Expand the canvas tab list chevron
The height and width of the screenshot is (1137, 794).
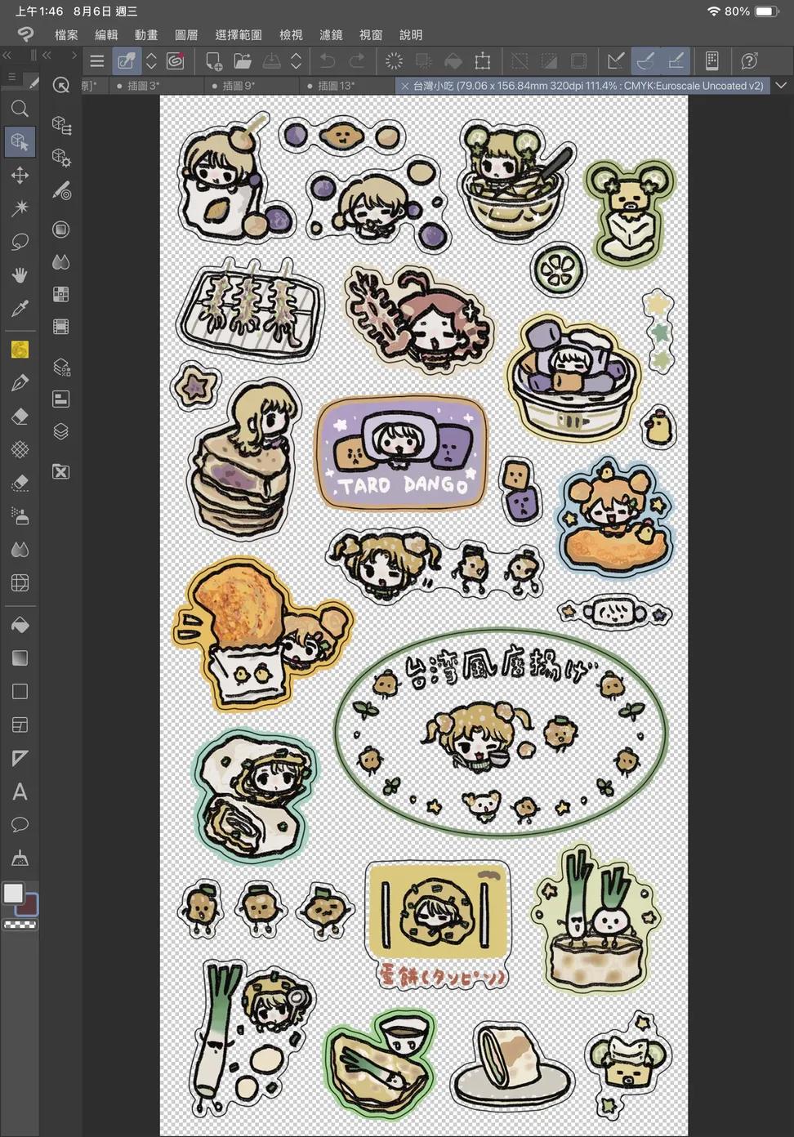[x=781, y=86]
